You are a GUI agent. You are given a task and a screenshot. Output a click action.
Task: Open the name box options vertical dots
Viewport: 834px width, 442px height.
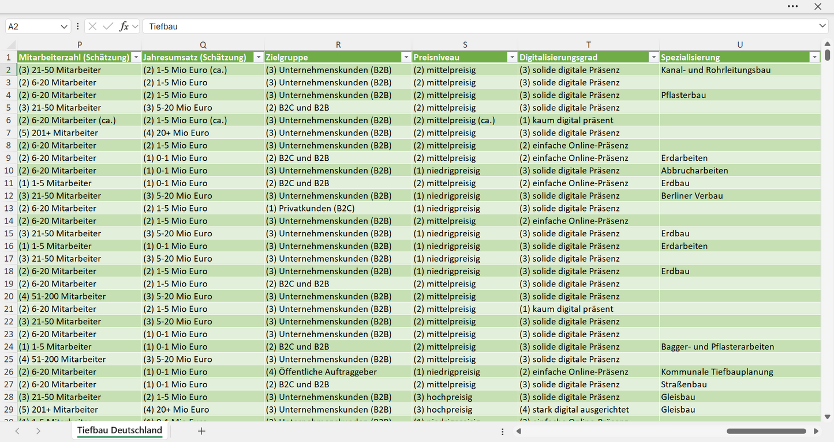click(77, 27)
